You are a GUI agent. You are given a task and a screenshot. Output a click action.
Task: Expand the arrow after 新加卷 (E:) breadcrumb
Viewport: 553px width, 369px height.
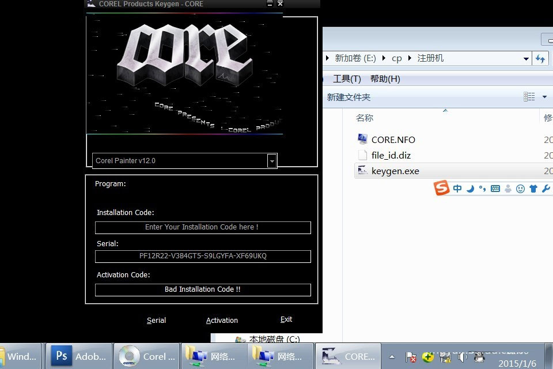coord(384,58)
